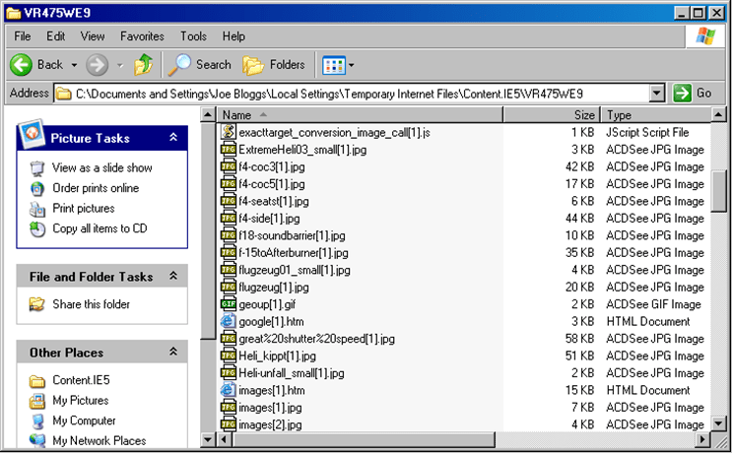Collapse the Picture Tasks panel
732x453 pixels.
[x=173, y=139]
